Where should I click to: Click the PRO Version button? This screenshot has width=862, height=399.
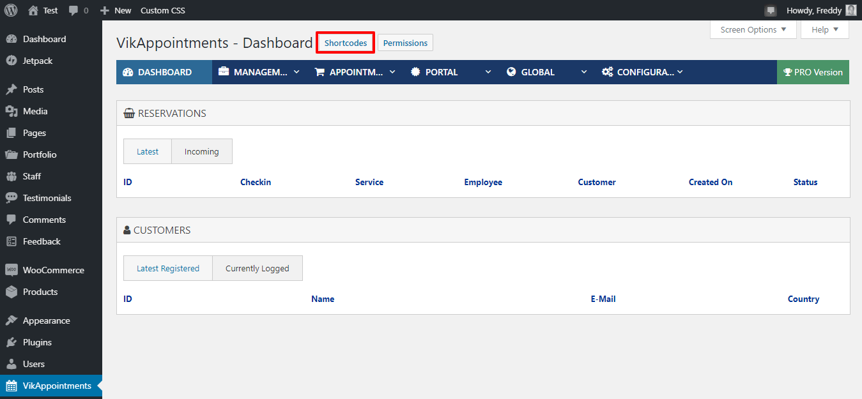pos(813,72)
